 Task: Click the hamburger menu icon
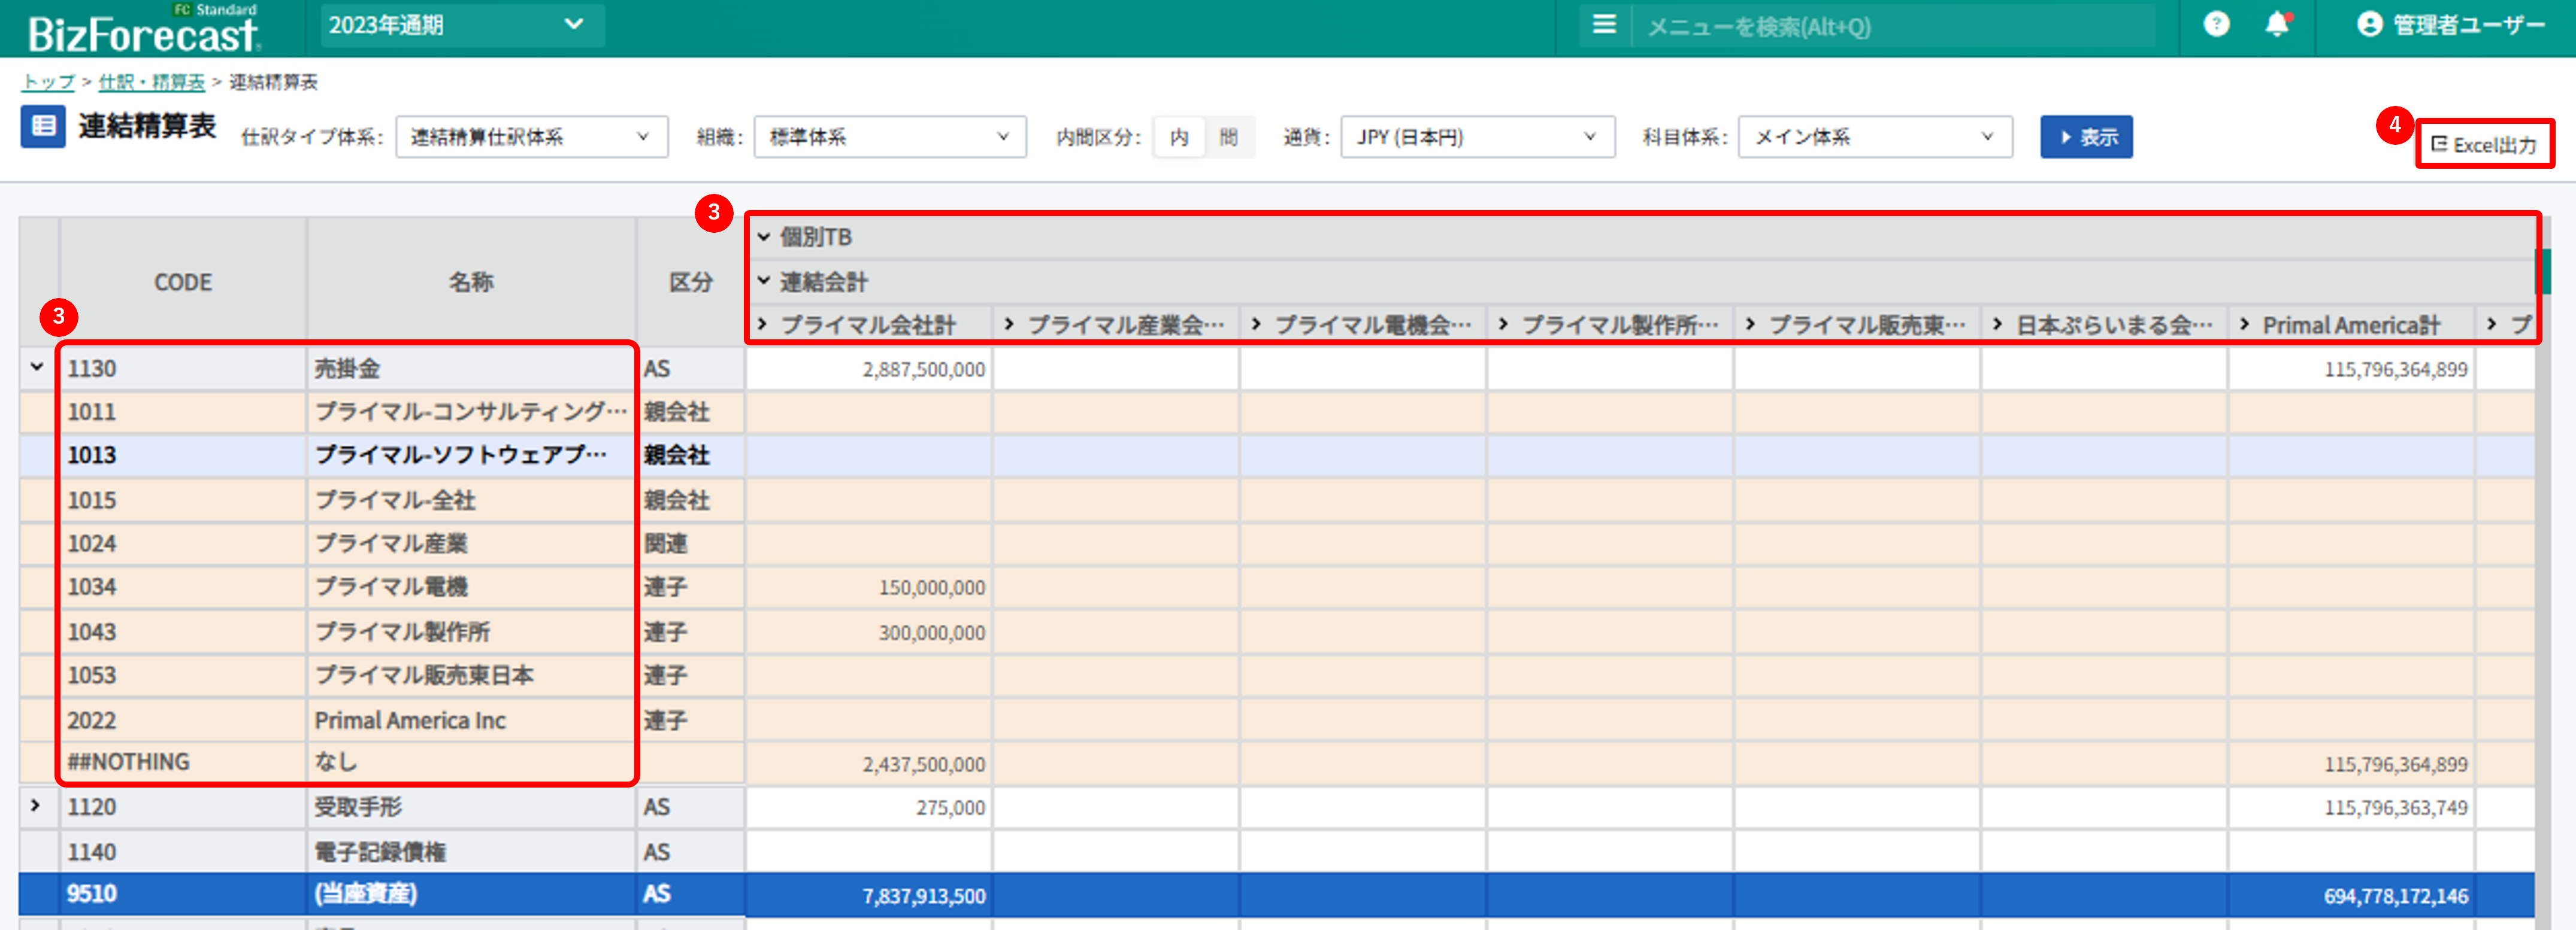click(1604, 24)
